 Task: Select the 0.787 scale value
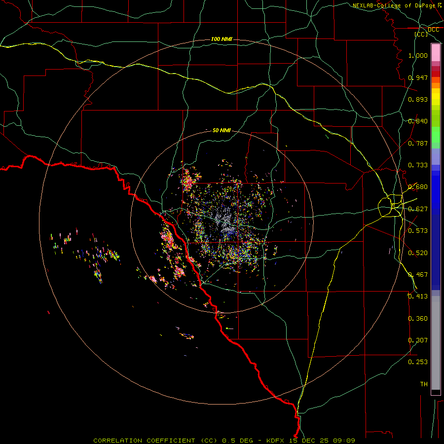click(418, 143)
